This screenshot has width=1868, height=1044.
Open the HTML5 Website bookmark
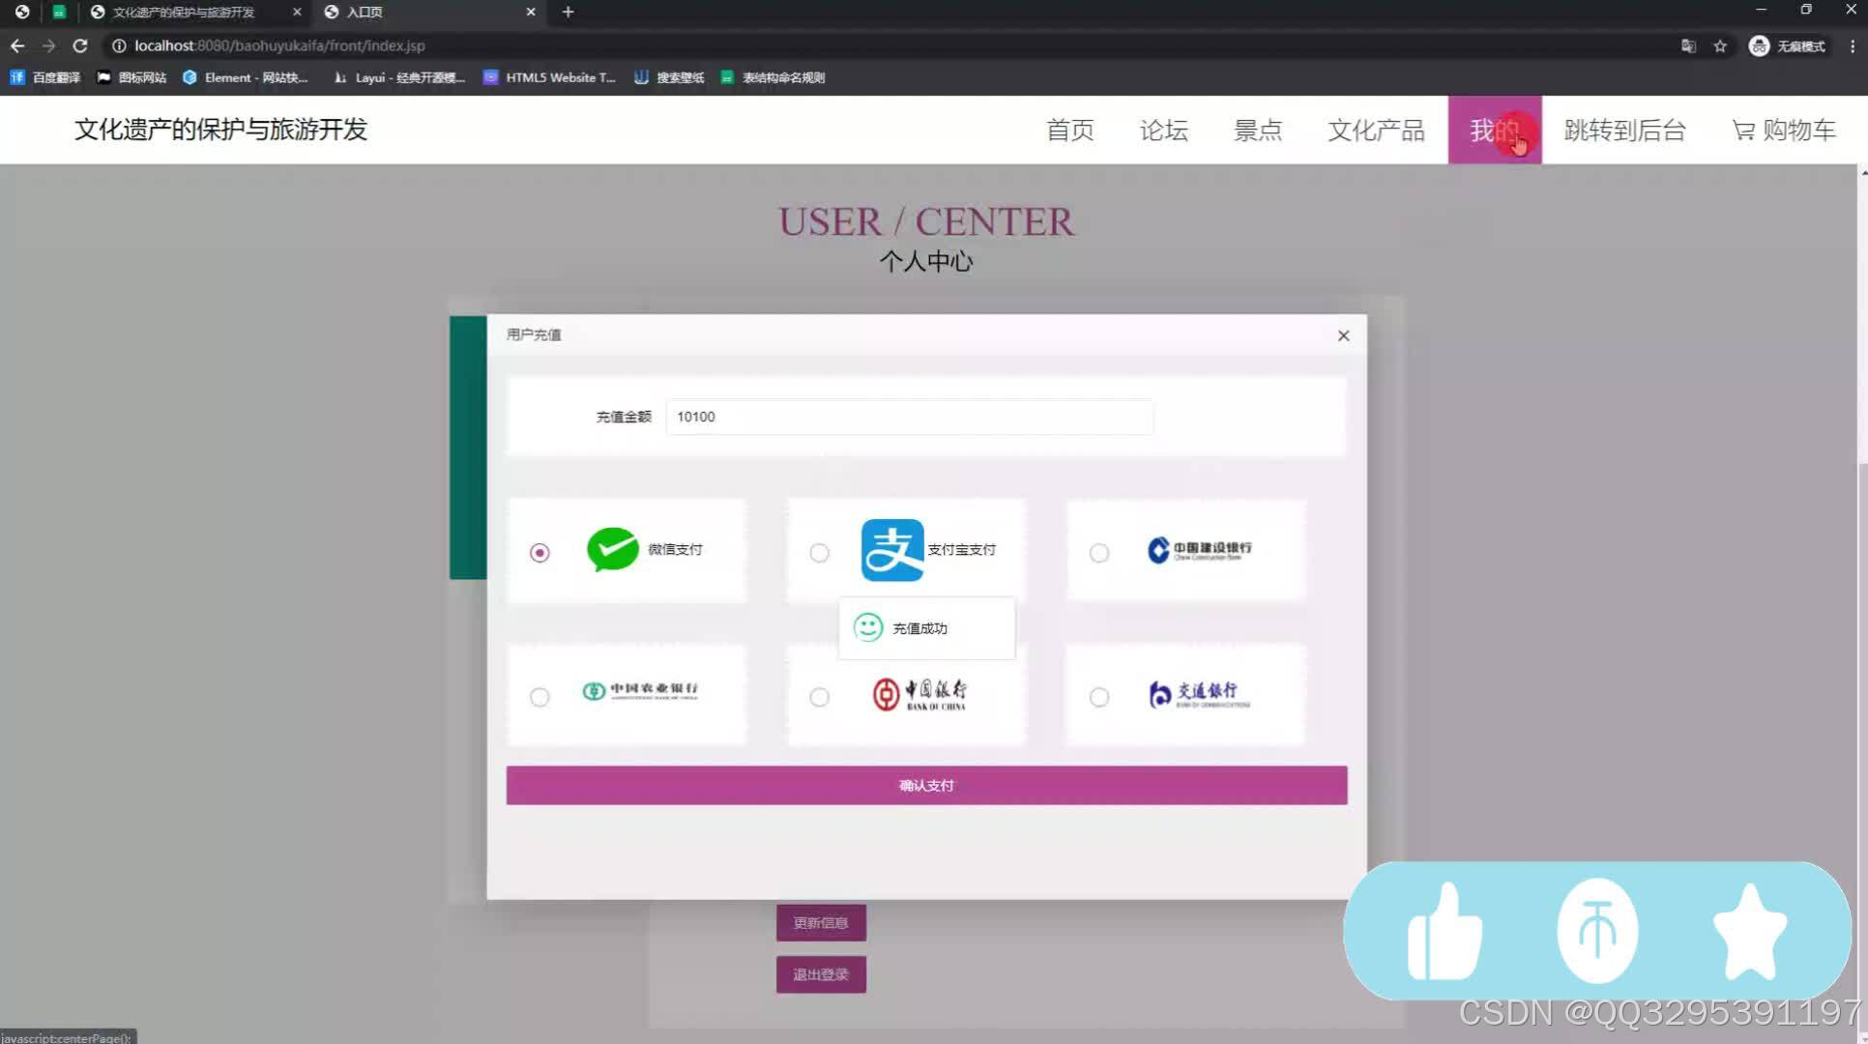tap(549, 77)
